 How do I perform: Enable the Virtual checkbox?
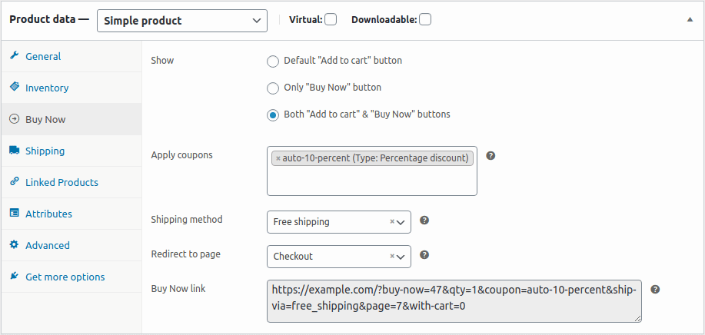coord(331,20)
